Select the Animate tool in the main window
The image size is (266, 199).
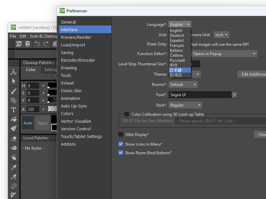point(14,72)
